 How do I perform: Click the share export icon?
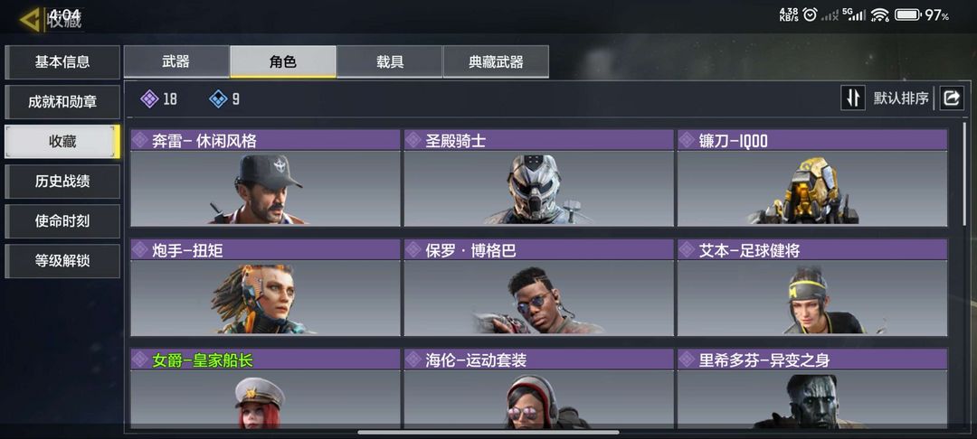click(x=952, y=98)
